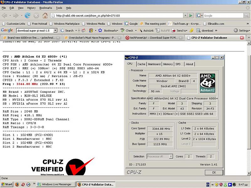The height and width of the screenshot is (188, 251).
Task: Launch Firefox from the quick launch bar
Action: point(17,184)
